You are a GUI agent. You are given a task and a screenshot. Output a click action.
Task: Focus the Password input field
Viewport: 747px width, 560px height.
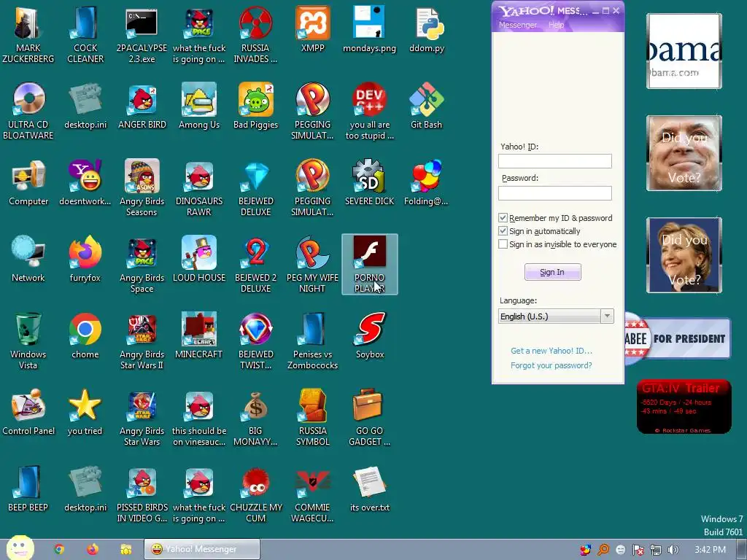click(555, 192)
